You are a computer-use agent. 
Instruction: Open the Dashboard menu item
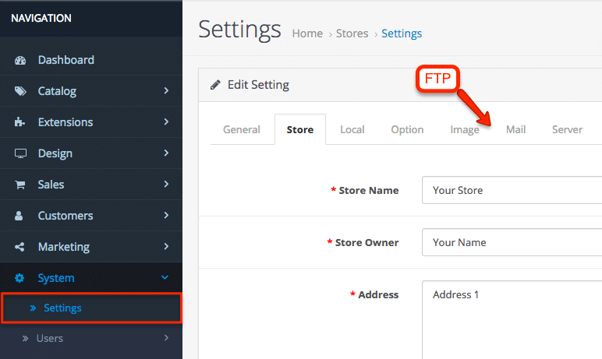click(91, 60)
